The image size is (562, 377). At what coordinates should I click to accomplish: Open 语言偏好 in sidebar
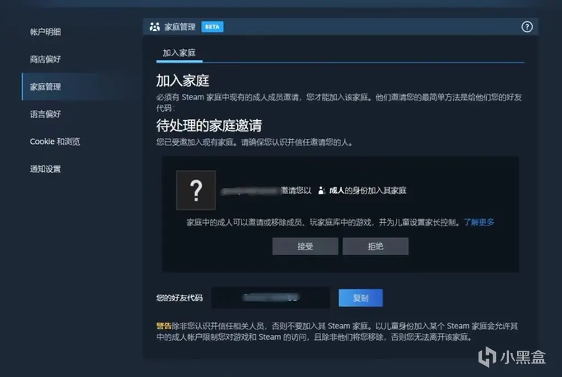46,114
